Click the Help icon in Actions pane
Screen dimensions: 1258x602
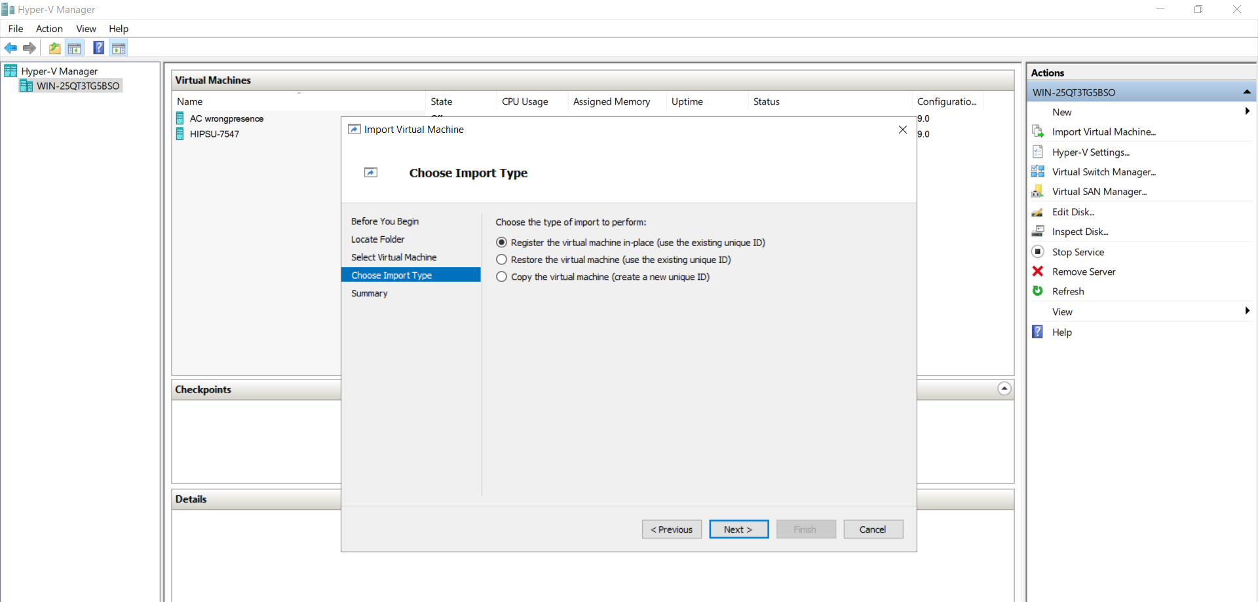coord(1038,332)
